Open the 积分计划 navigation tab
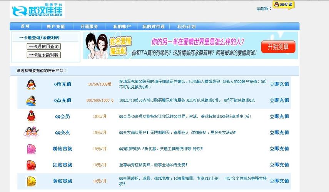The width and height of the screenshot is (329, 192). click(x=186, y=26)
